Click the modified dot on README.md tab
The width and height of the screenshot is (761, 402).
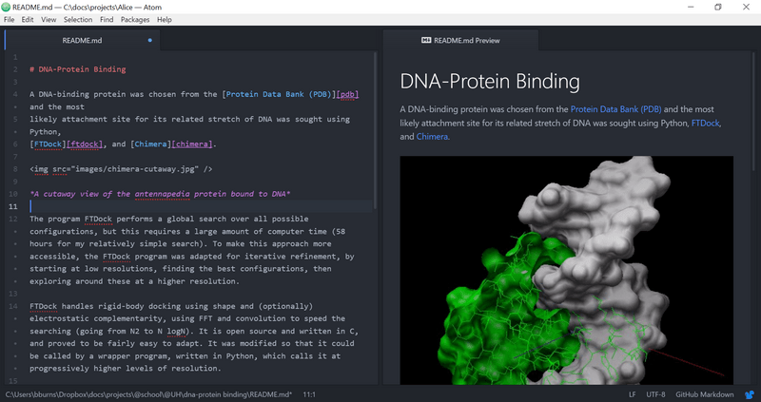click(150, 40)
